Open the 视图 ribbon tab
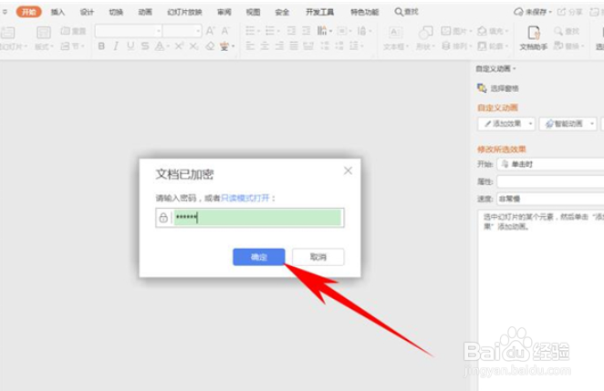Screen dimensions: 604x391 click(x=253, y=12)
